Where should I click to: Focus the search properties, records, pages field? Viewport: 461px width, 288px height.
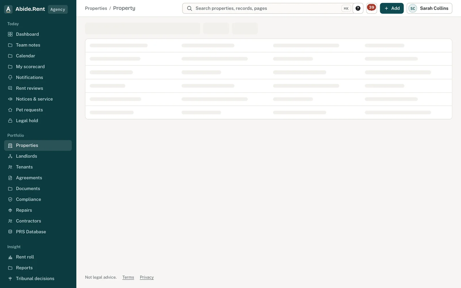(268, 8)
